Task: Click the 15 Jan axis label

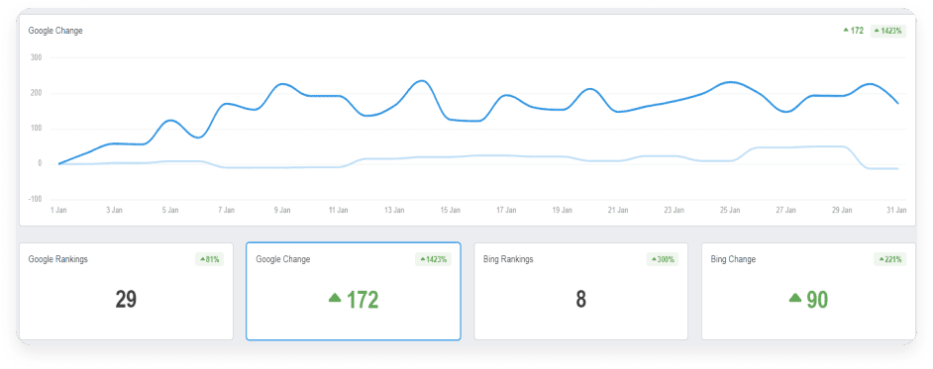Action: click(451, 211)
